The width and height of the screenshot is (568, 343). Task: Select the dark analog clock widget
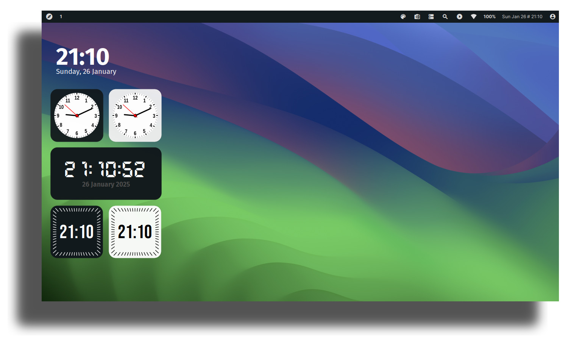[x=77, y=115]
